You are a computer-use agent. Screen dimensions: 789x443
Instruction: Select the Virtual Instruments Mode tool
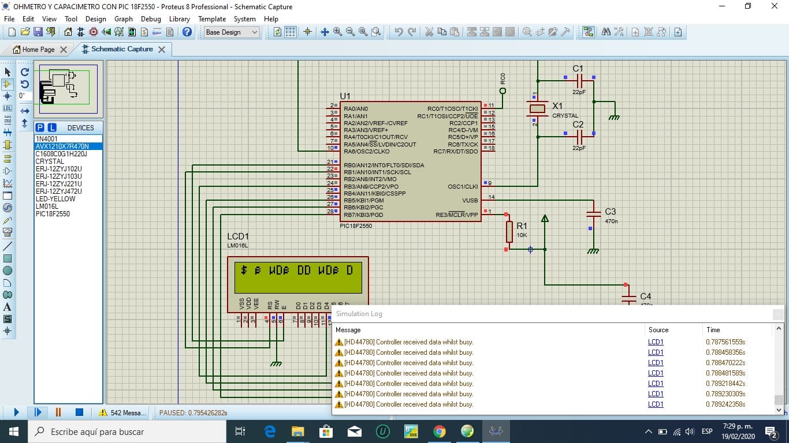(x=8, y=232)
